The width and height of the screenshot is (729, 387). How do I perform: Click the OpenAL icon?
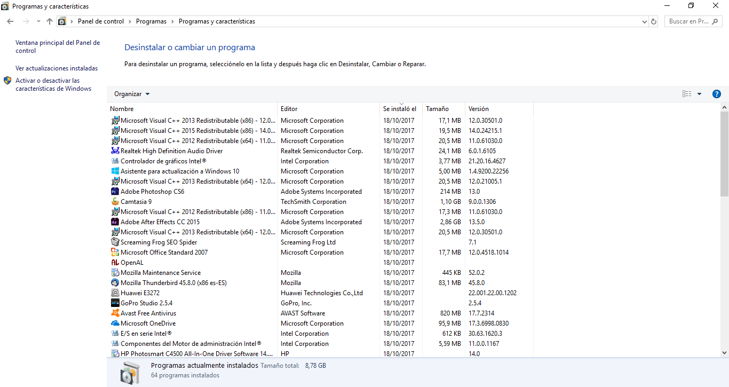pos(115,263)
